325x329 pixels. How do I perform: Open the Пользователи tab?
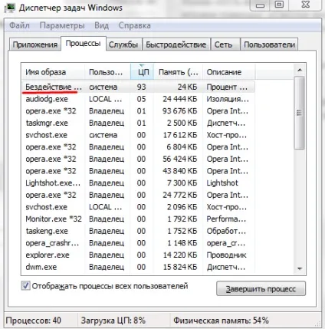coord(269,44)
